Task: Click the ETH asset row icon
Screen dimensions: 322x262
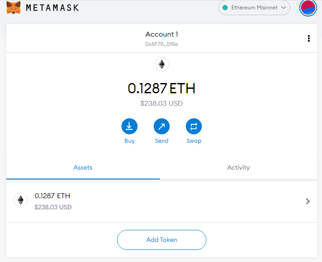Action: pyautogui.click(x=21, y=200)
